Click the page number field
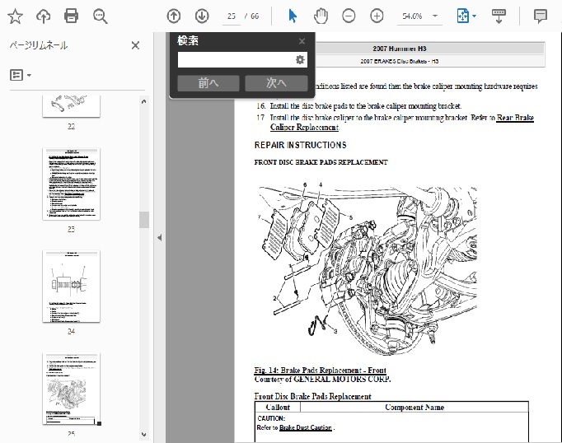Viewport: 562px width, 443px height. click(x=232, y=16)
